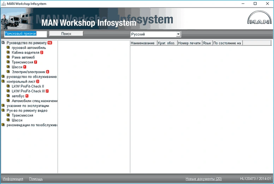Screen dimensions: 274x184
Task: Sort by the Язык column header
Action: coord(207,43)
